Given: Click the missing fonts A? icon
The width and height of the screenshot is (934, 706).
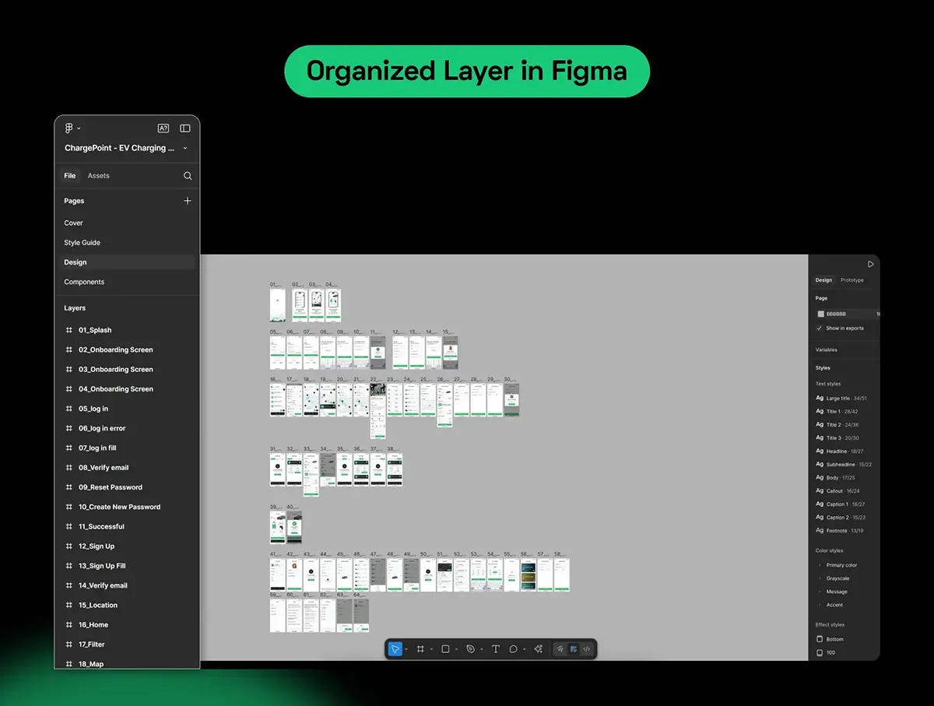Looking at the screenshot, I should point(163,128).
